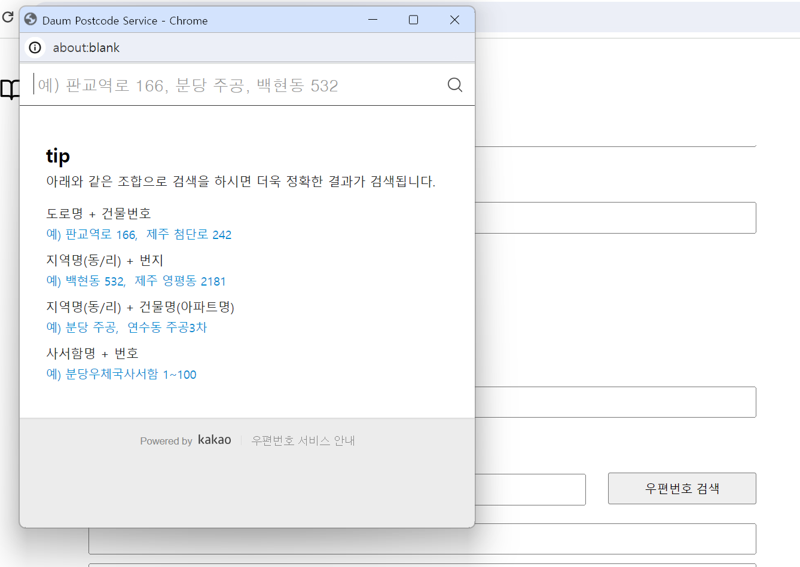Click the globe icon in popup title bar
The height and width of the screenshot is (567, 800).
pyautogui.click(x=30, y=20)
